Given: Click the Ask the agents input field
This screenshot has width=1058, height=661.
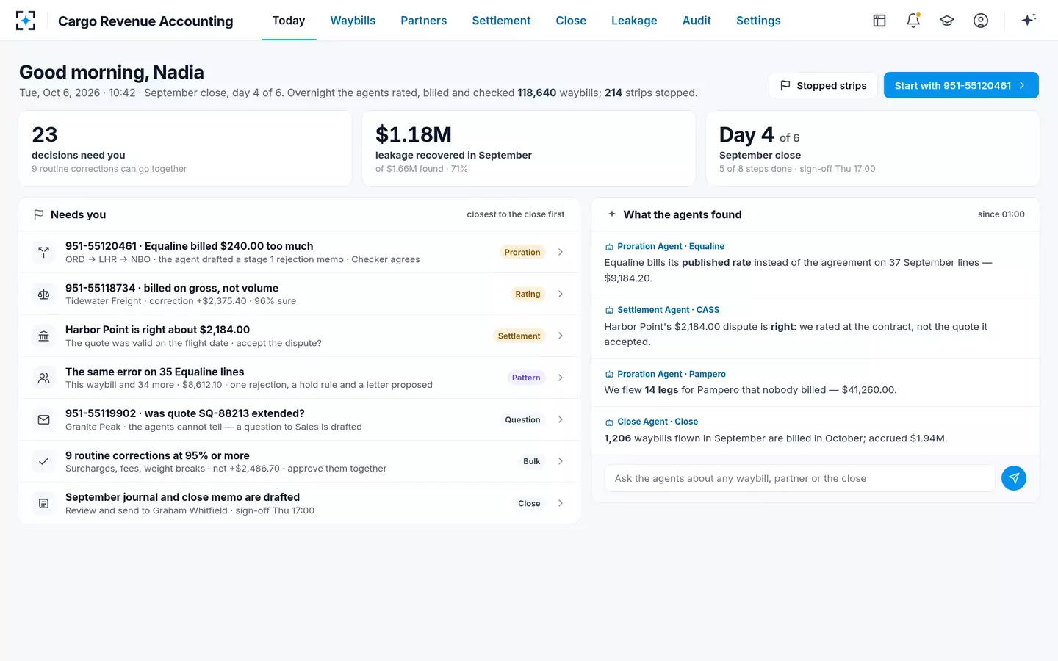Looking at the screenshot, I should [799, 478].
